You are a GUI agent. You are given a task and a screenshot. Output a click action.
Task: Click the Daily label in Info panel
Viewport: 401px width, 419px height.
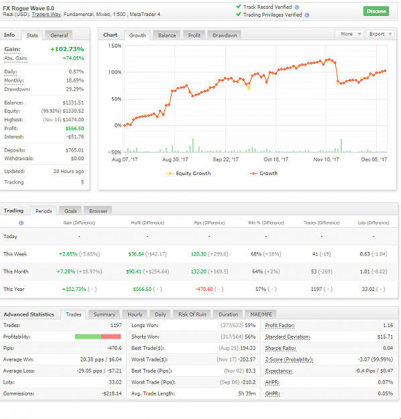[x=11, y=72]
